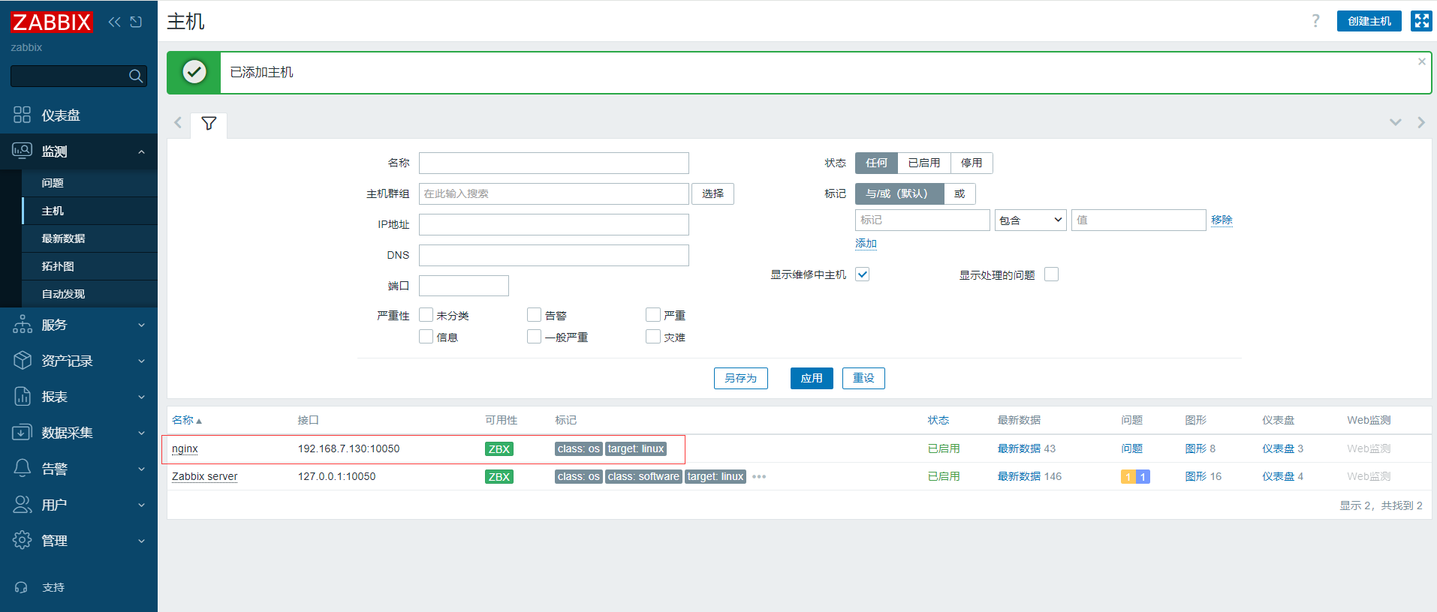This screenshot has height=612, width=1437.
Task: Open 自动发现 under monitoring menu
Action: (x=90, y=294)
